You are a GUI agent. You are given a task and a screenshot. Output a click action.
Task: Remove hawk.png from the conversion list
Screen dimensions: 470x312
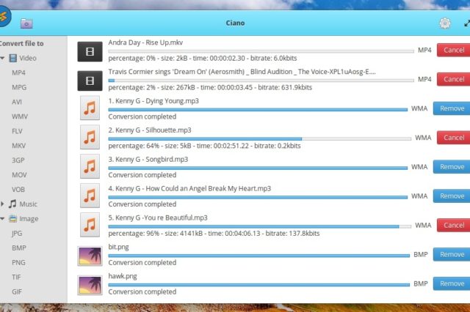(452, 283)
